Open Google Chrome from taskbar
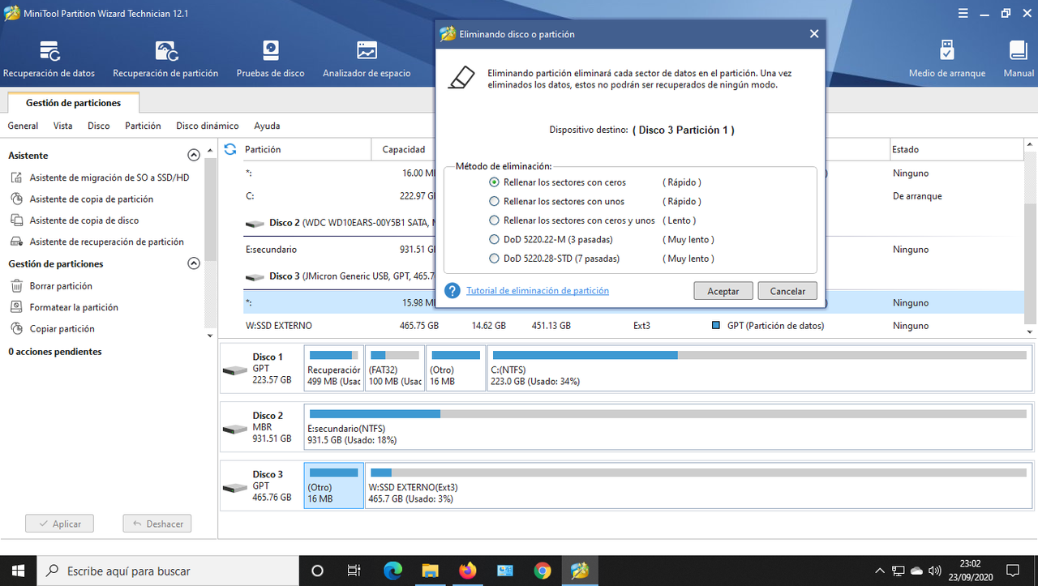This screenshot has width=1038, height=586. tap(542, 571)
